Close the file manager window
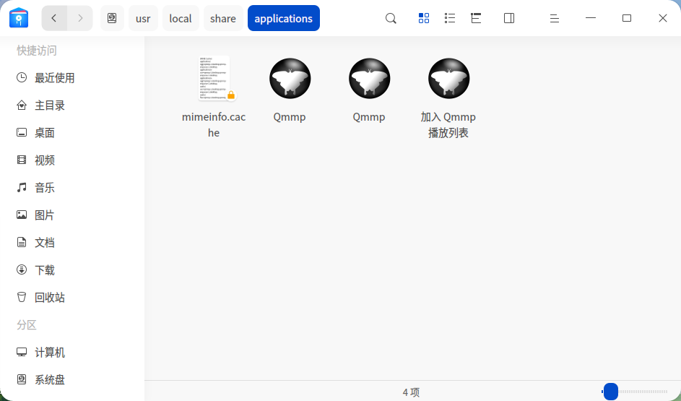The image size is (681, 401). click(x=663, y=18)
